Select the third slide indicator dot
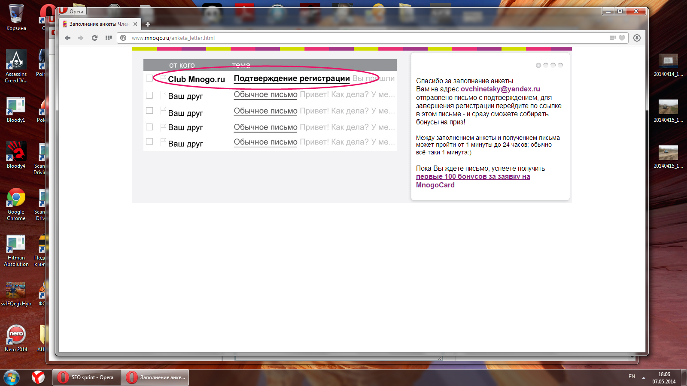Viewport: 687px width, 386px height. tap(553, 65)
